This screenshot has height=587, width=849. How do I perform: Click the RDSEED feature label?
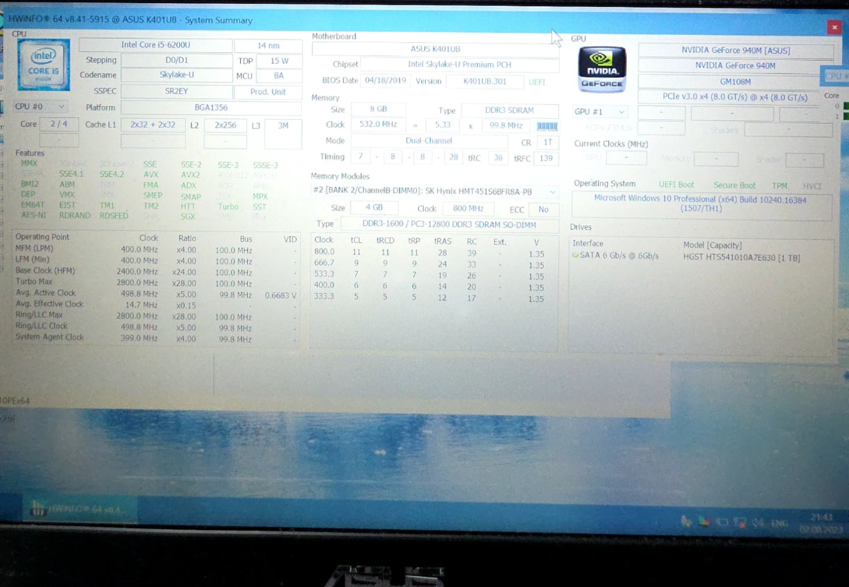coord(114,216)
